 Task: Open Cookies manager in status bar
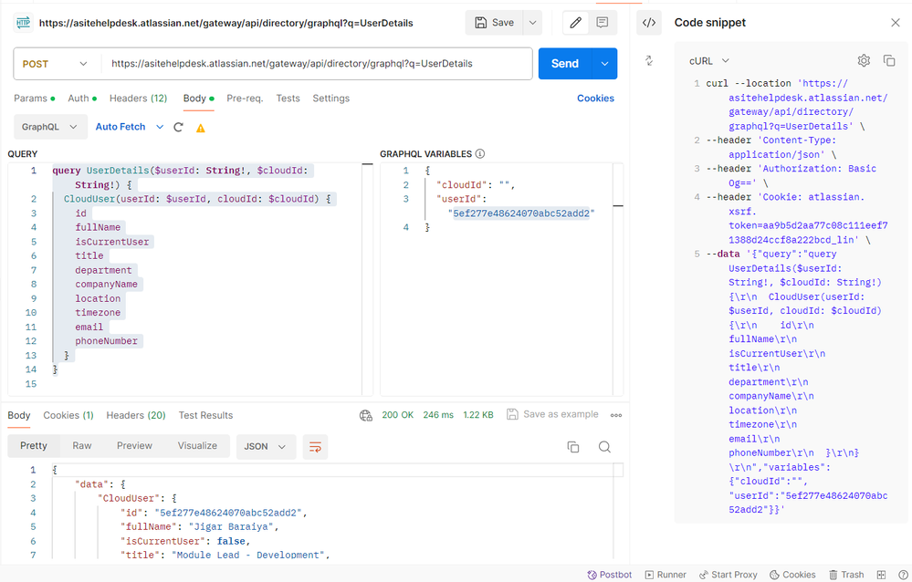pyautogui.click(x=792, y=575)
